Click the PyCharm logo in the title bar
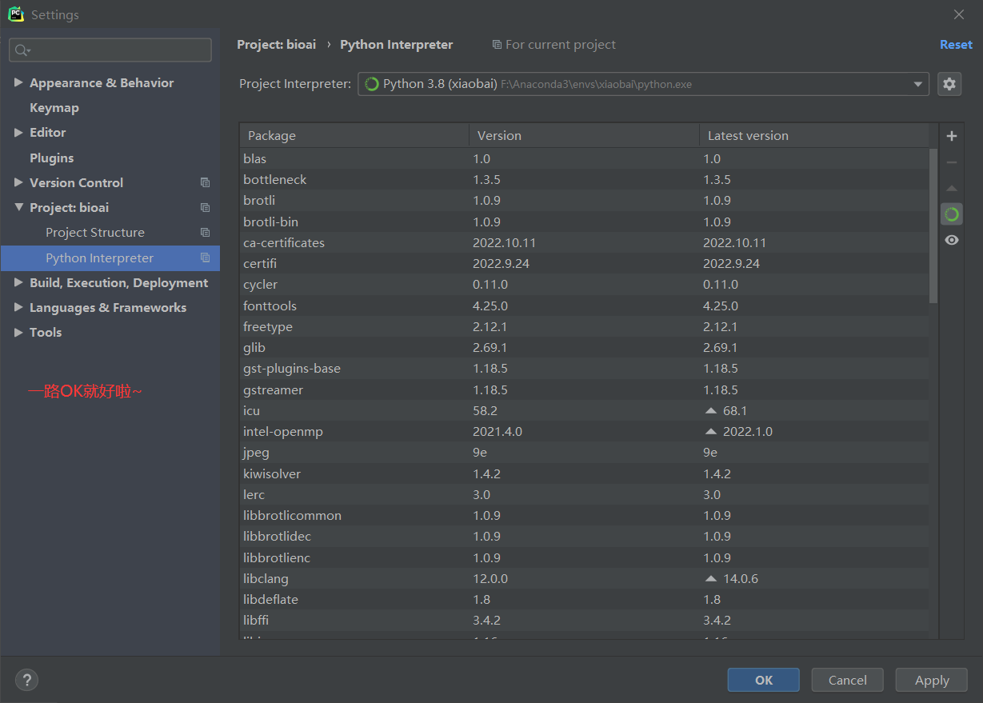This screenshot has width=983, height=703. 16,14
